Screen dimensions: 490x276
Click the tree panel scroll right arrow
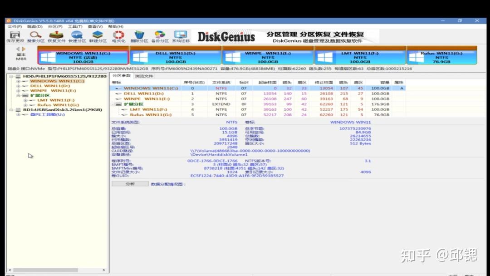tap(104, 270)
